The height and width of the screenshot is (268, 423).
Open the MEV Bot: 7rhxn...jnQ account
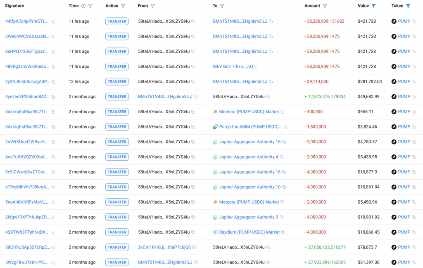[233, 66]
